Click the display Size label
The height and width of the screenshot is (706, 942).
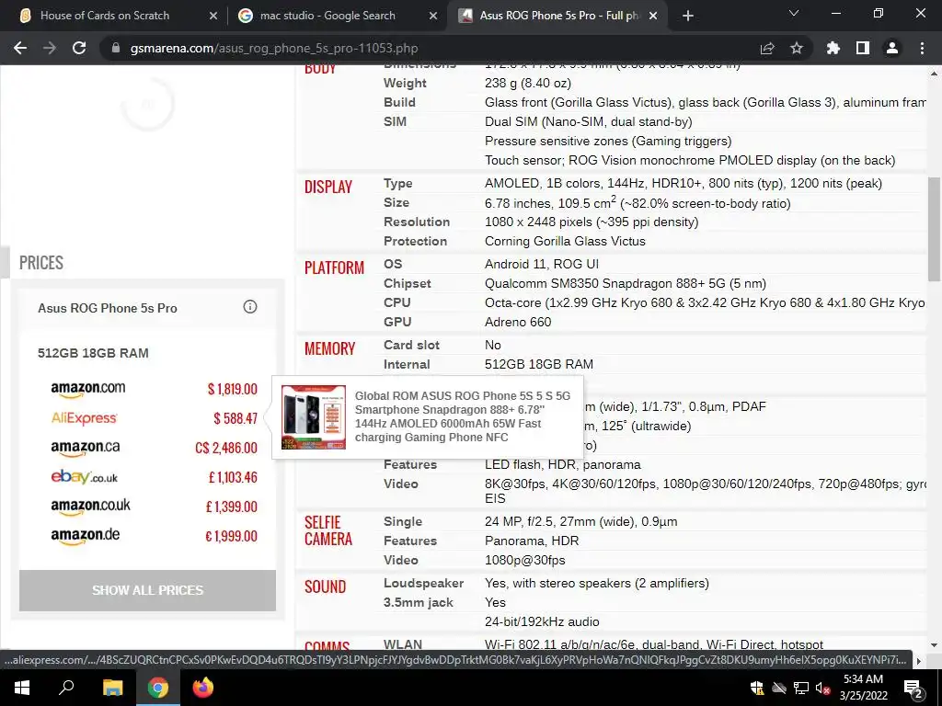coord(396,202)
